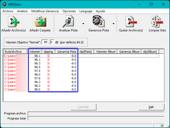
Task: Click the Progreso archivo progress bar
Action: tap(96, 114)
